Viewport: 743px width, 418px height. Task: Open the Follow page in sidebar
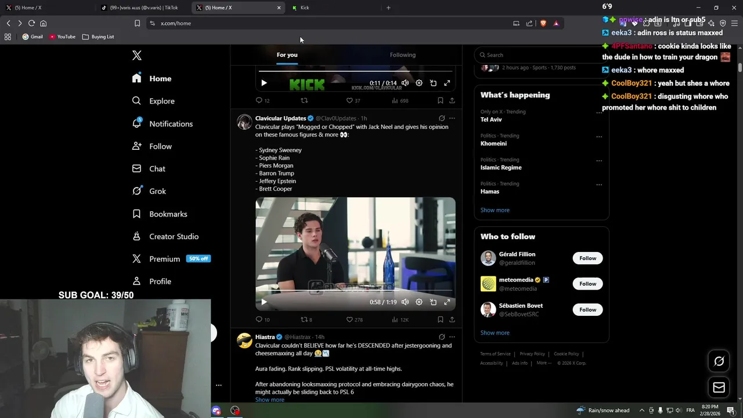click(152, 146)
